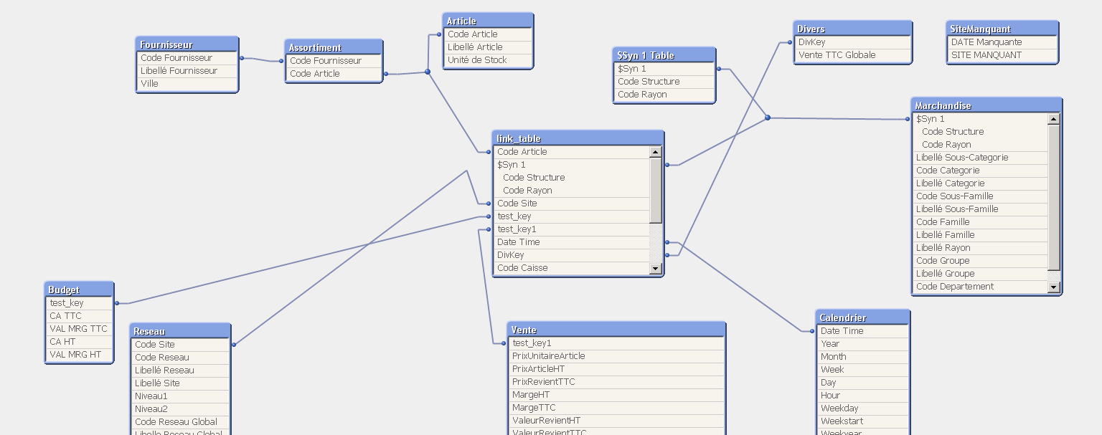
Task: Click the Marchandise table scroll up arrow
Action: pos(1053,119)
